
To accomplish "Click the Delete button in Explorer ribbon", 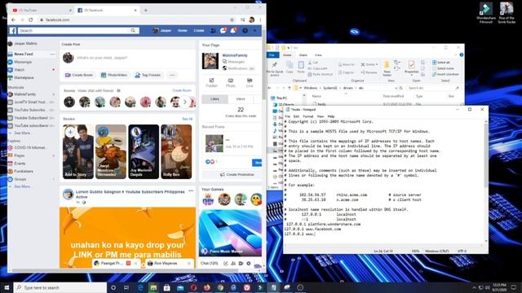I will tap(369, 64).
